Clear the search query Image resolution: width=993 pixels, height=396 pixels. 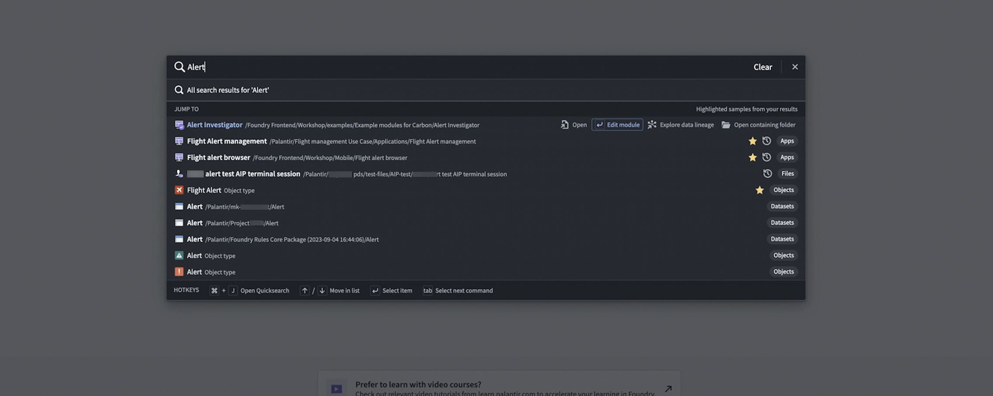[x=763, y=67]
